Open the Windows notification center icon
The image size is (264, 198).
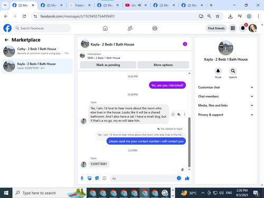coord(256,193)
